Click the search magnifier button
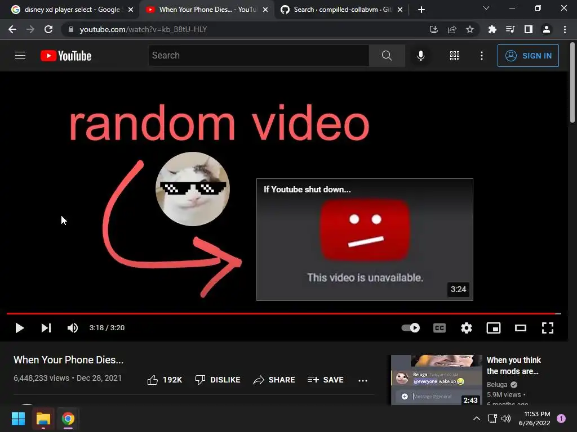 [387, 56]
